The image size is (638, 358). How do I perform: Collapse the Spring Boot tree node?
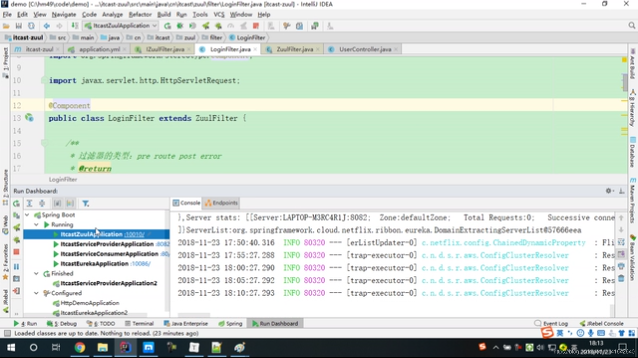pyautogui.click(x=27, y=215)
